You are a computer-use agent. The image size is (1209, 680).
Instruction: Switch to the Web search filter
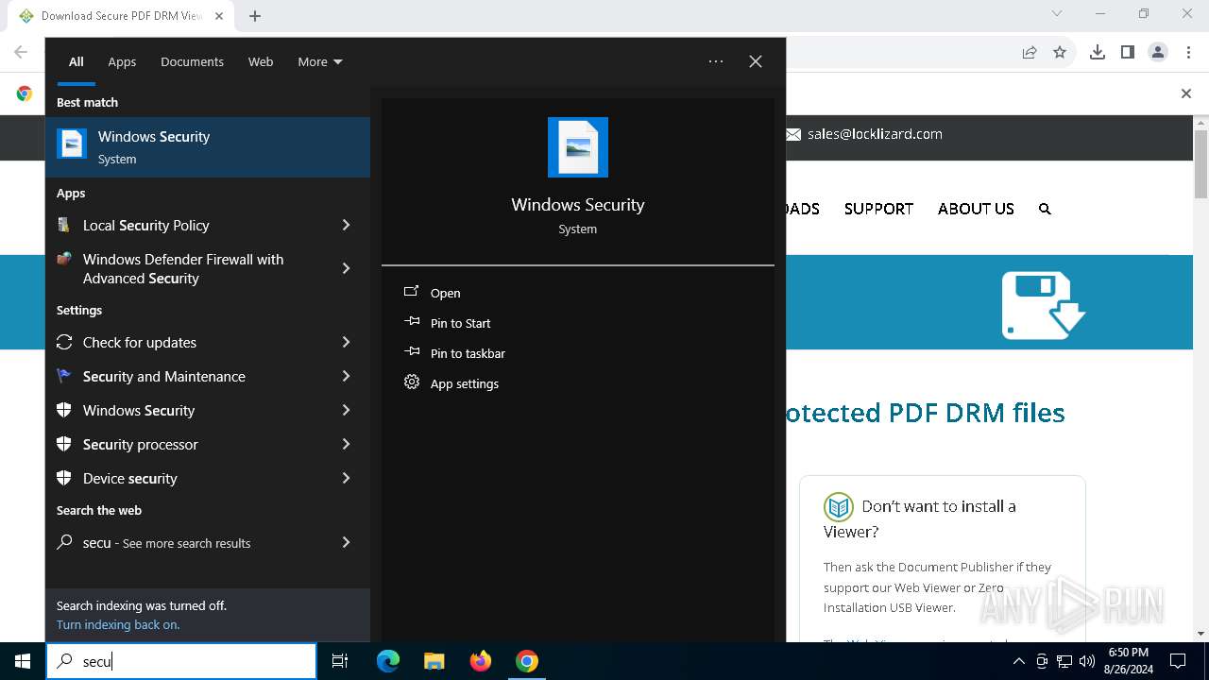click(261, 61)
